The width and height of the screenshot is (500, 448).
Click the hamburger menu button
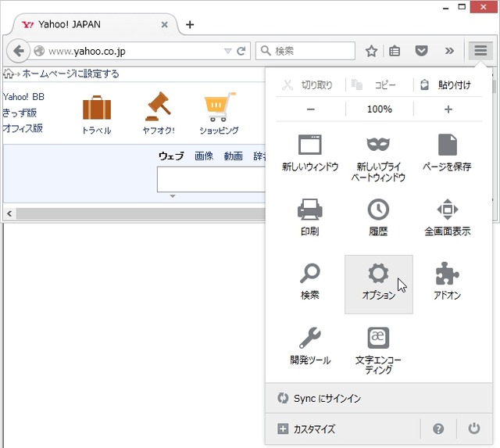point(480,50)
